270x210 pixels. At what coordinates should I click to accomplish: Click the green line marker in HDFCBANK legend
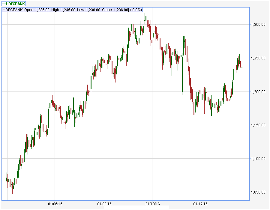pyautogui.click(x=4, y=4)
